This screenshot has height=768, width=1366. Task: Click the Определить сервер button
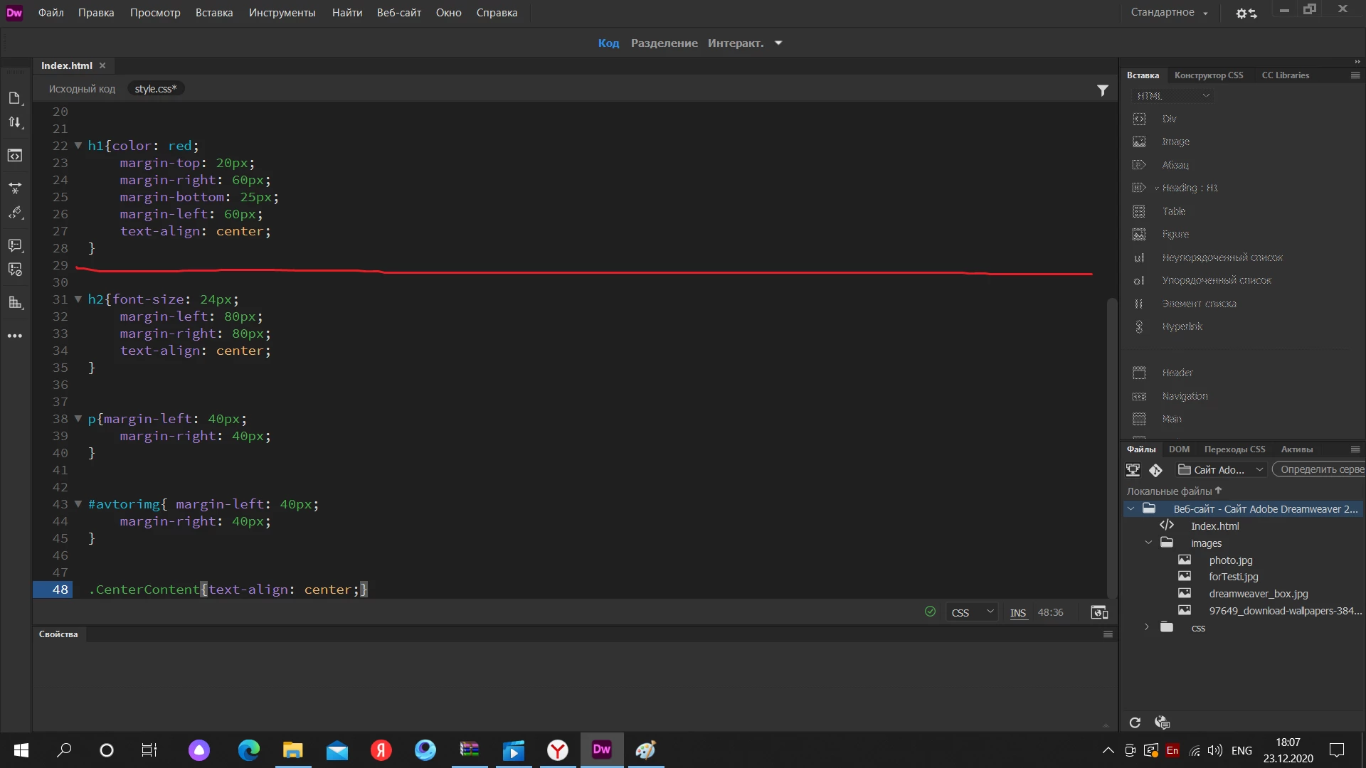tap(1320, 469)
